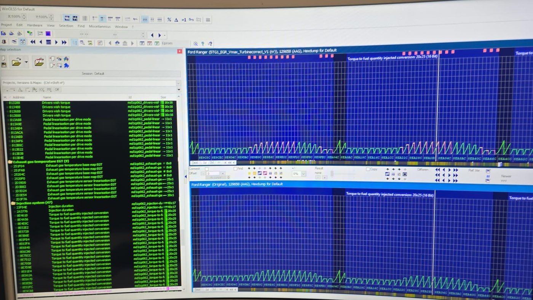Click the gear settings icon beside help

tap(196, 44)
